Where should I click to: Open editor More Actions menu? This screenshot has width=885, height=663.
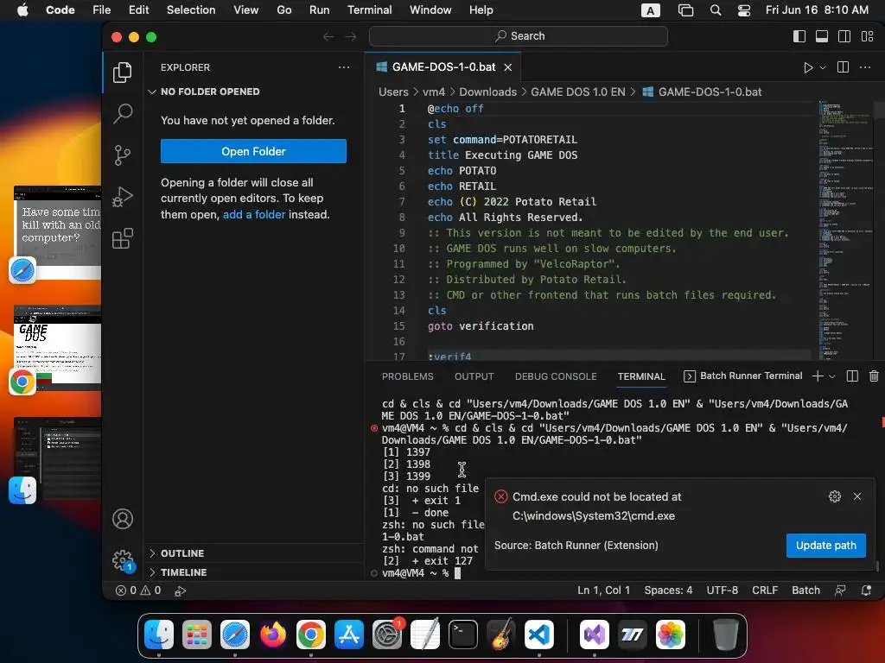coord(864,67)
